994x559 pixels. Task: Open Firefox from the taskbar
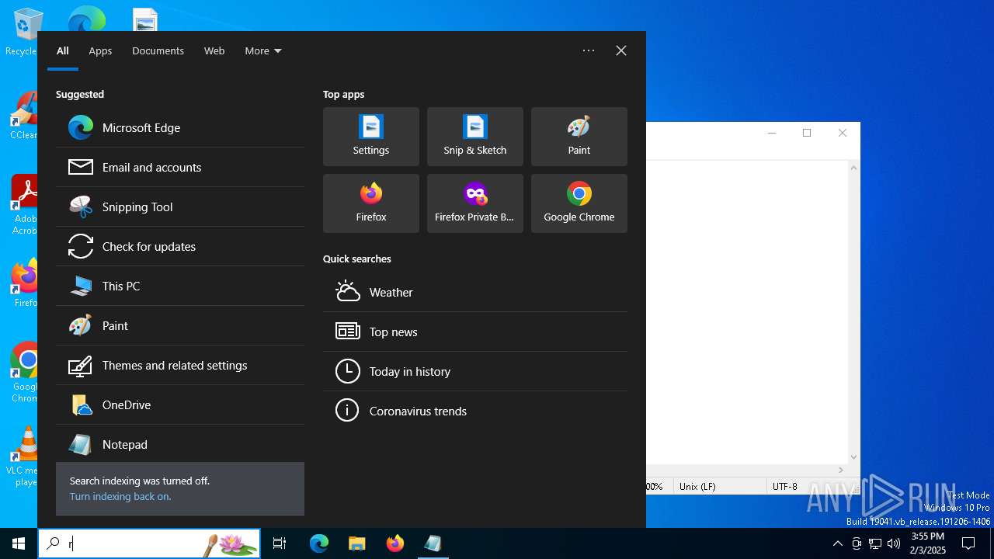[x=394, y=543]
